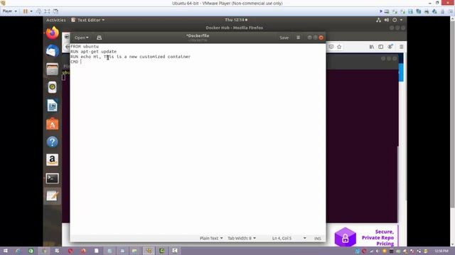Image resolution: width=455 pixels, height=255 pixels.
Task: Pause the virtual machine in VMware
Action: [x=26, y=11]
